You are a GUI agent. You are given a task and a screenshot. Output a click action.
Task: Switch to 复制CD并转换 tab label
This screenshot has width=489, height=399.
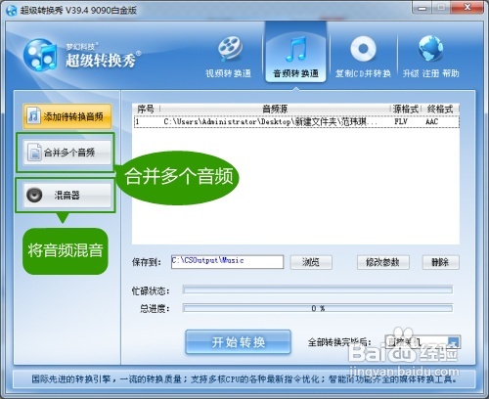pyautogui.click(x=363, y=73)
